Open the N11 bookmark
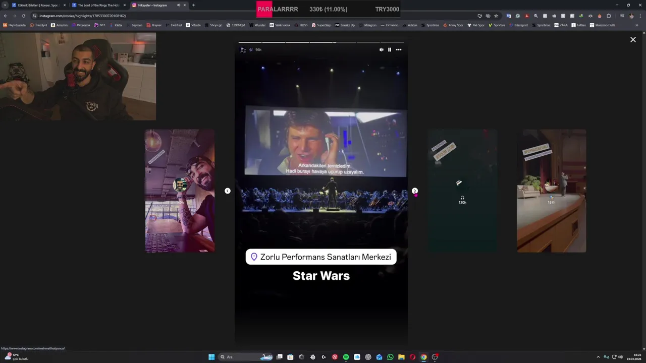The width and height of the screenshot is (646, 363). (x=100, y=25)
